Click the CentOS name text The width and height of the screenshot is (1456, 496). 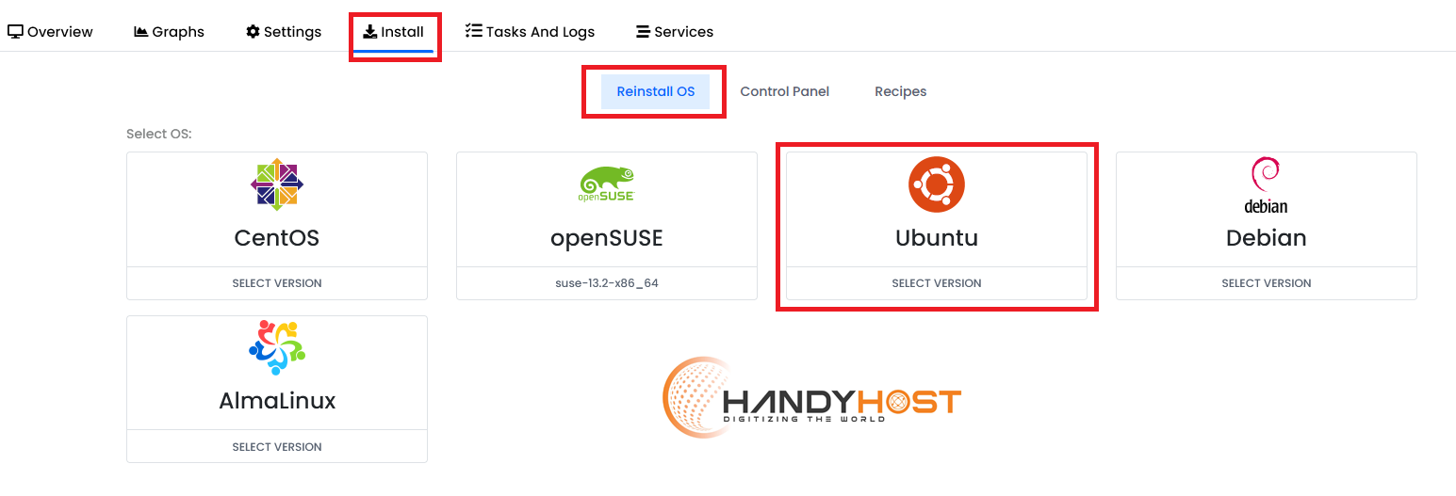tap(277, 238)
